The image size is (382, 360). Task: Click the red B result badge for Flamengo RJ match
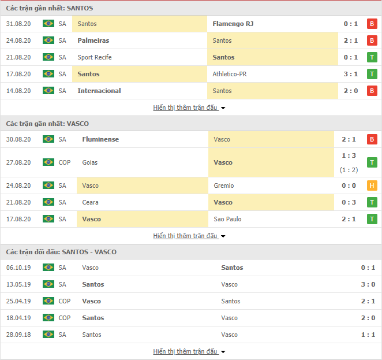tap(372, 24)
